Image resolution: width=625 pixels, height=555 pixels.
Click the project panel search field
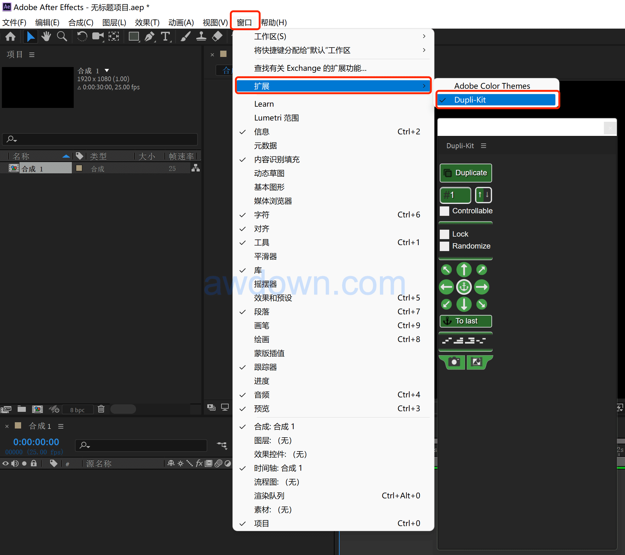click(x=101, y=139)
